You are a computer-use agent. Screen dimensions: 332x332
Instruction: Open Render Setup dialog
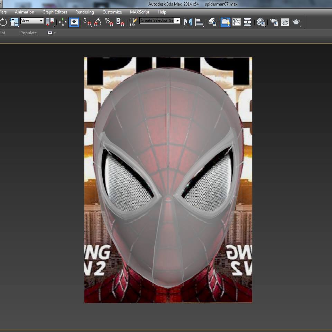point(274,22)
